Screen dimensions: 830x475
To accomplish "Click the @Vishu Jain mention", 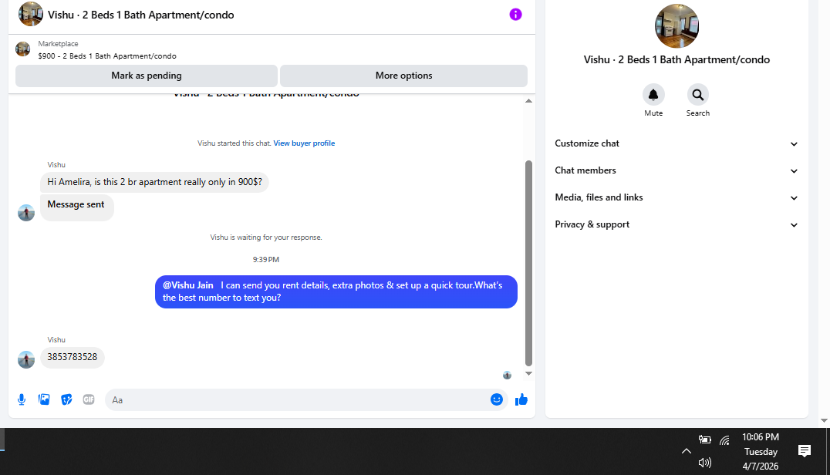I will [188, 285].
